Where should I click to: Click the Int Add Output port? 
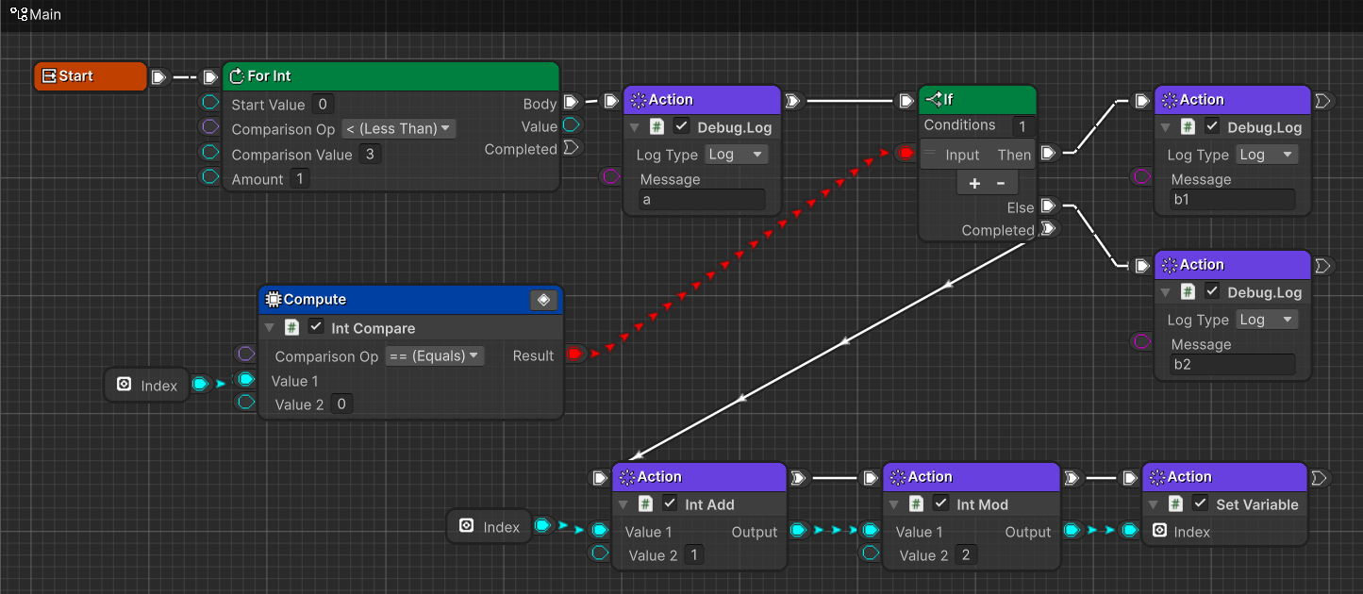(798, 531)
